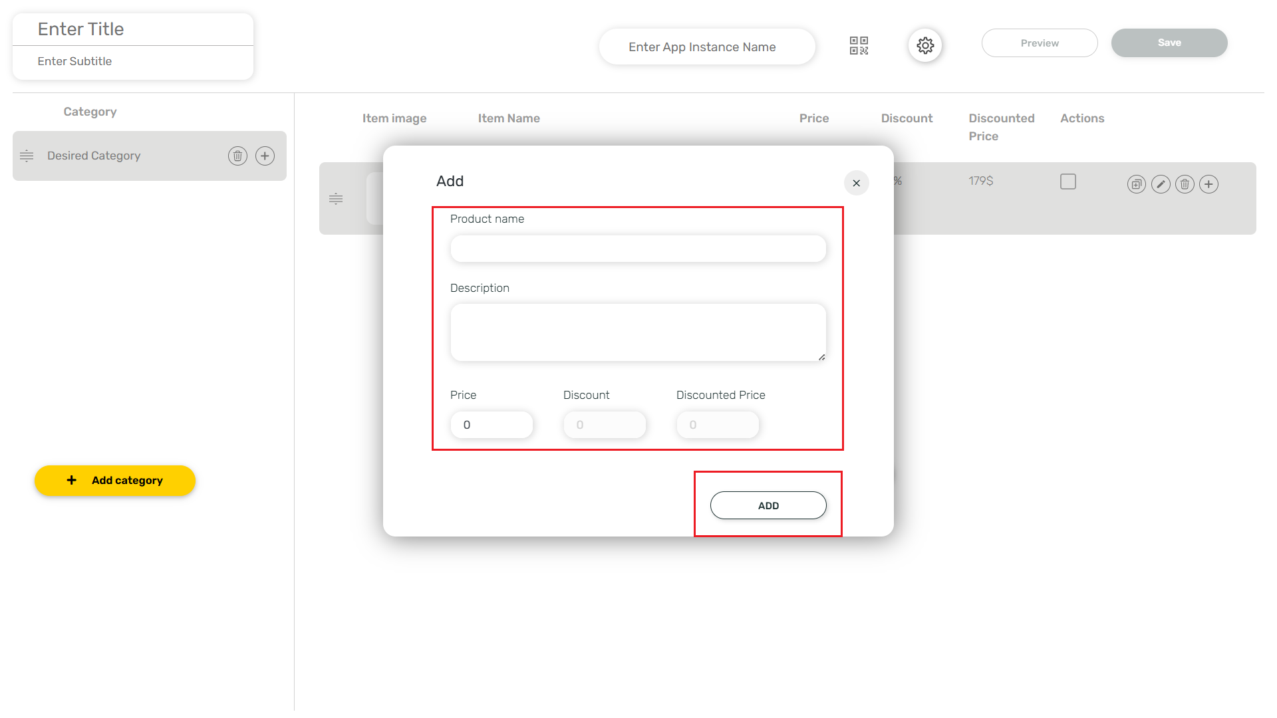The height and width of the screenshot is (718, 1277).
Task: Open the settings gear icon
Action: tap(925, 46)
